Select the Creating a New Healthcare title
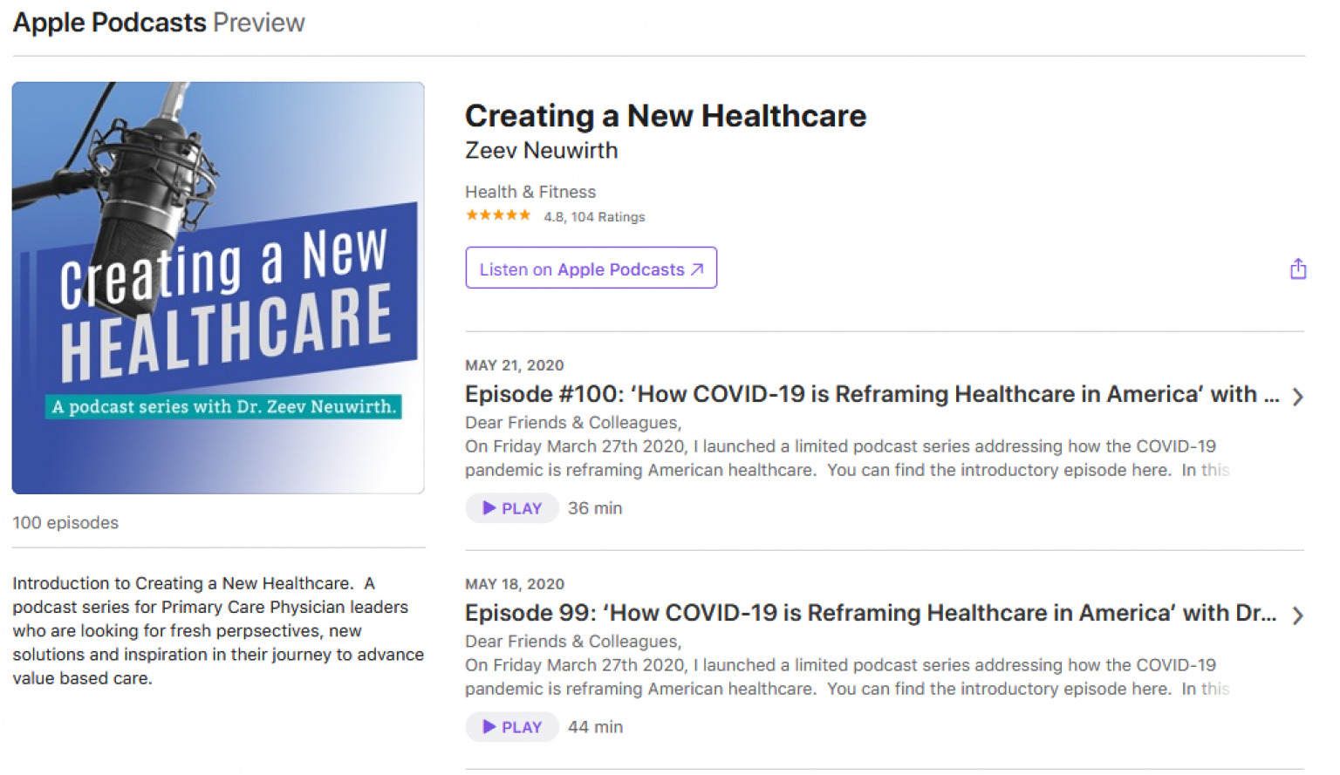 click(666, 115)
